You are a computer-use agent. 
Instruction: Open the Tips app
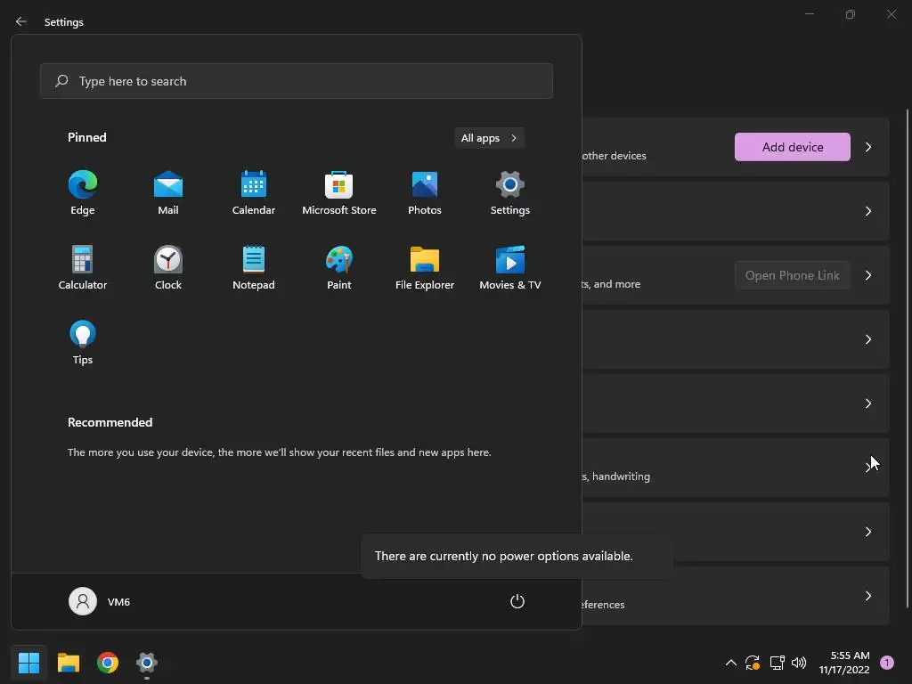[83, 343]
